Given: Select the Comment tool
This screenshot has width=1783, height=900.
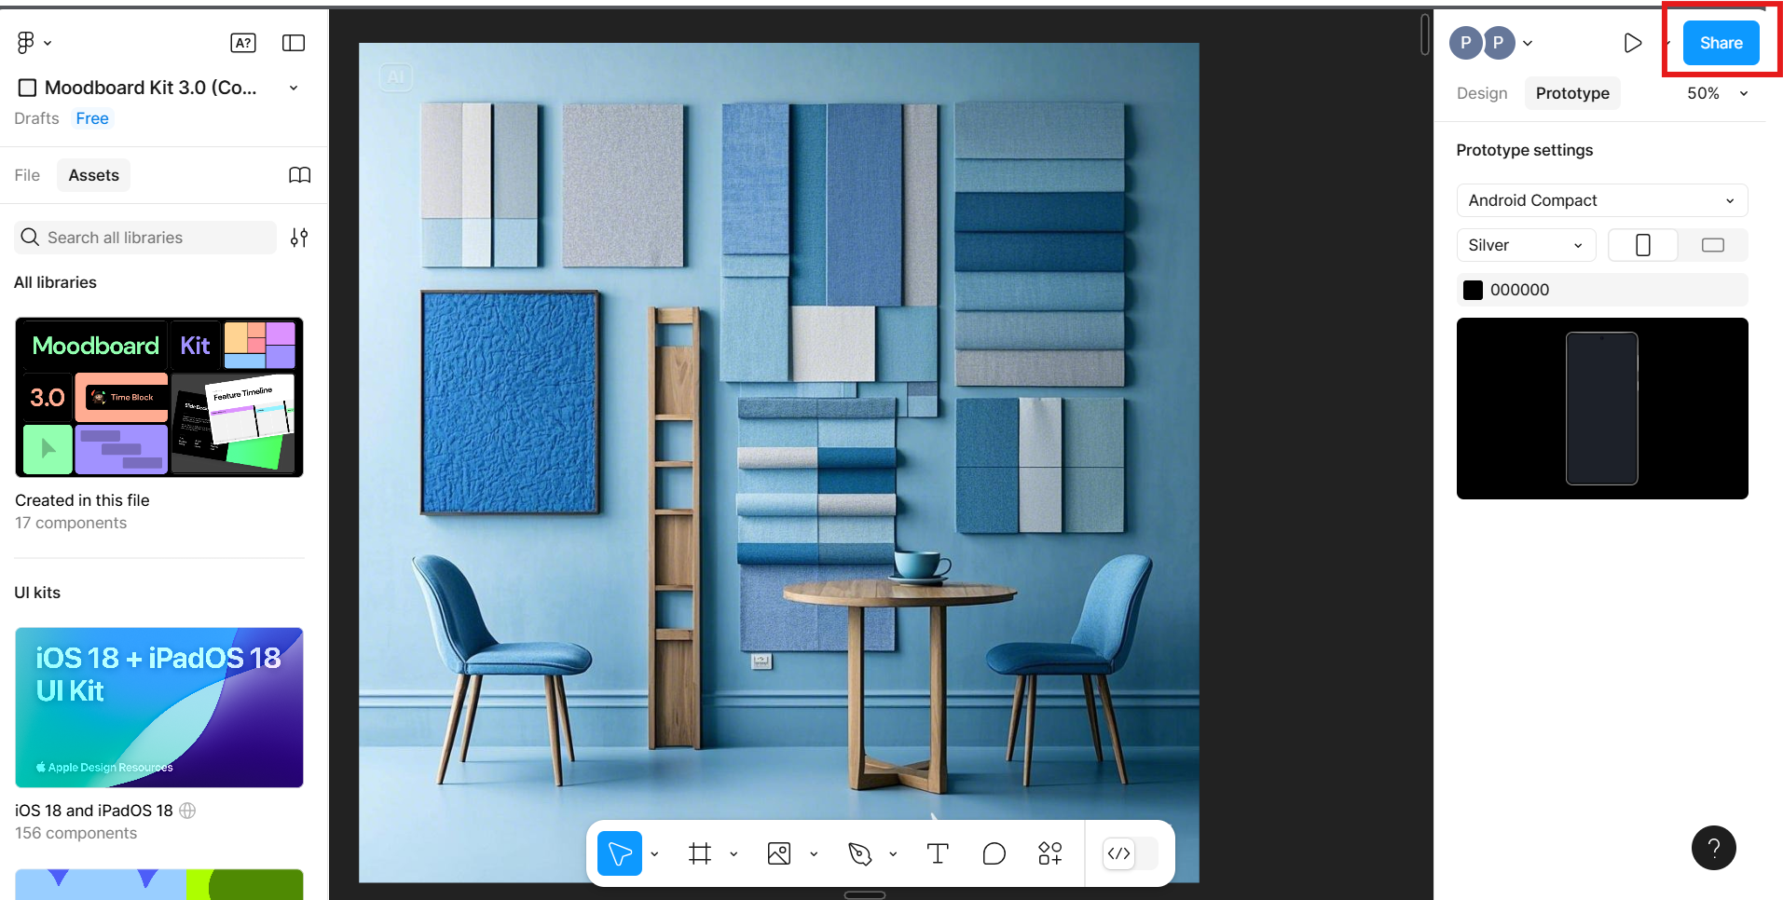Looking at the screenshot, I should pyautogui.click(x=994, y=853).
